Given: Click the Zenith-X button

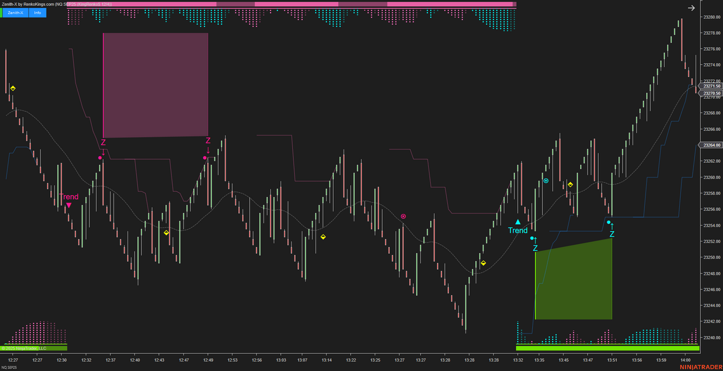Looking at the screenshot, I should coord(15,13).
